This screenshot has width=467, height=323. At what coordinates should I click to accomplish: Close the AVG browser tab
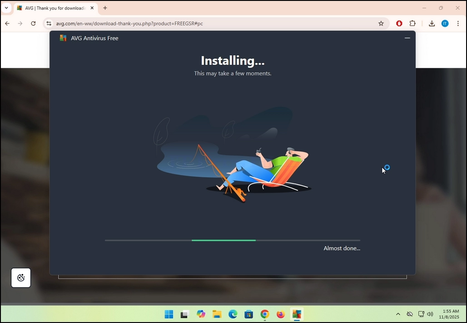coord(92,8)
